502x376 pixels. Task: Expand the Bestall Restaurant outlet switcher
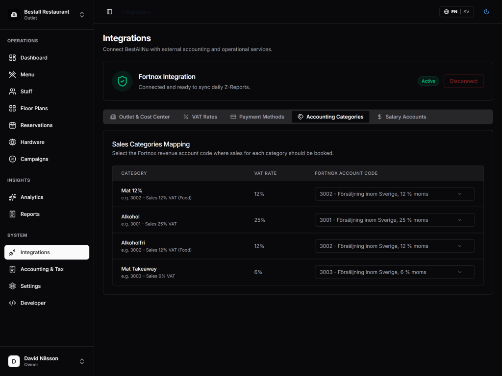tap(82, 15)
